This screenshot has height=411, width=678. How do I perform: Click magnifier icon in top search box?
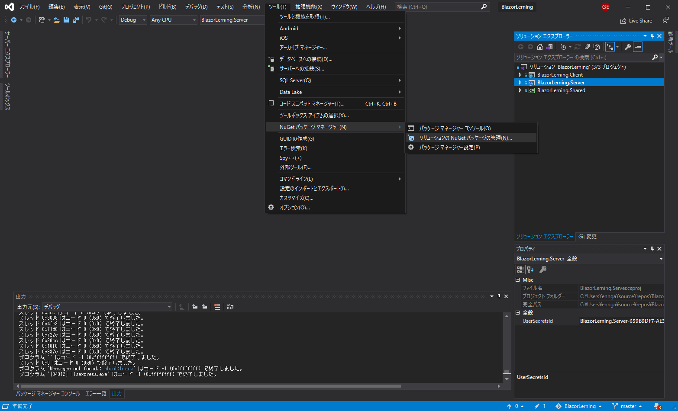click(484, 7)
